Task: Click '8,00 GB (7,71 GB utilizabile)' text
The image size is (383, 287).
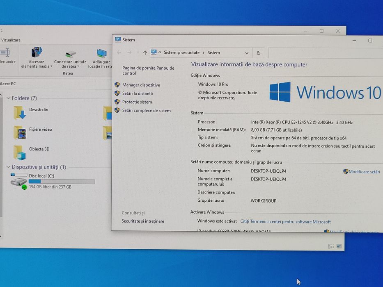Action: coord(276,130)
